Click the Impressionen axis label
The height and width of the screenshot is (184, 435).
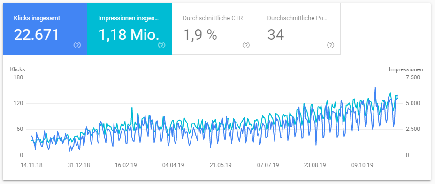(x=406, y=69)
